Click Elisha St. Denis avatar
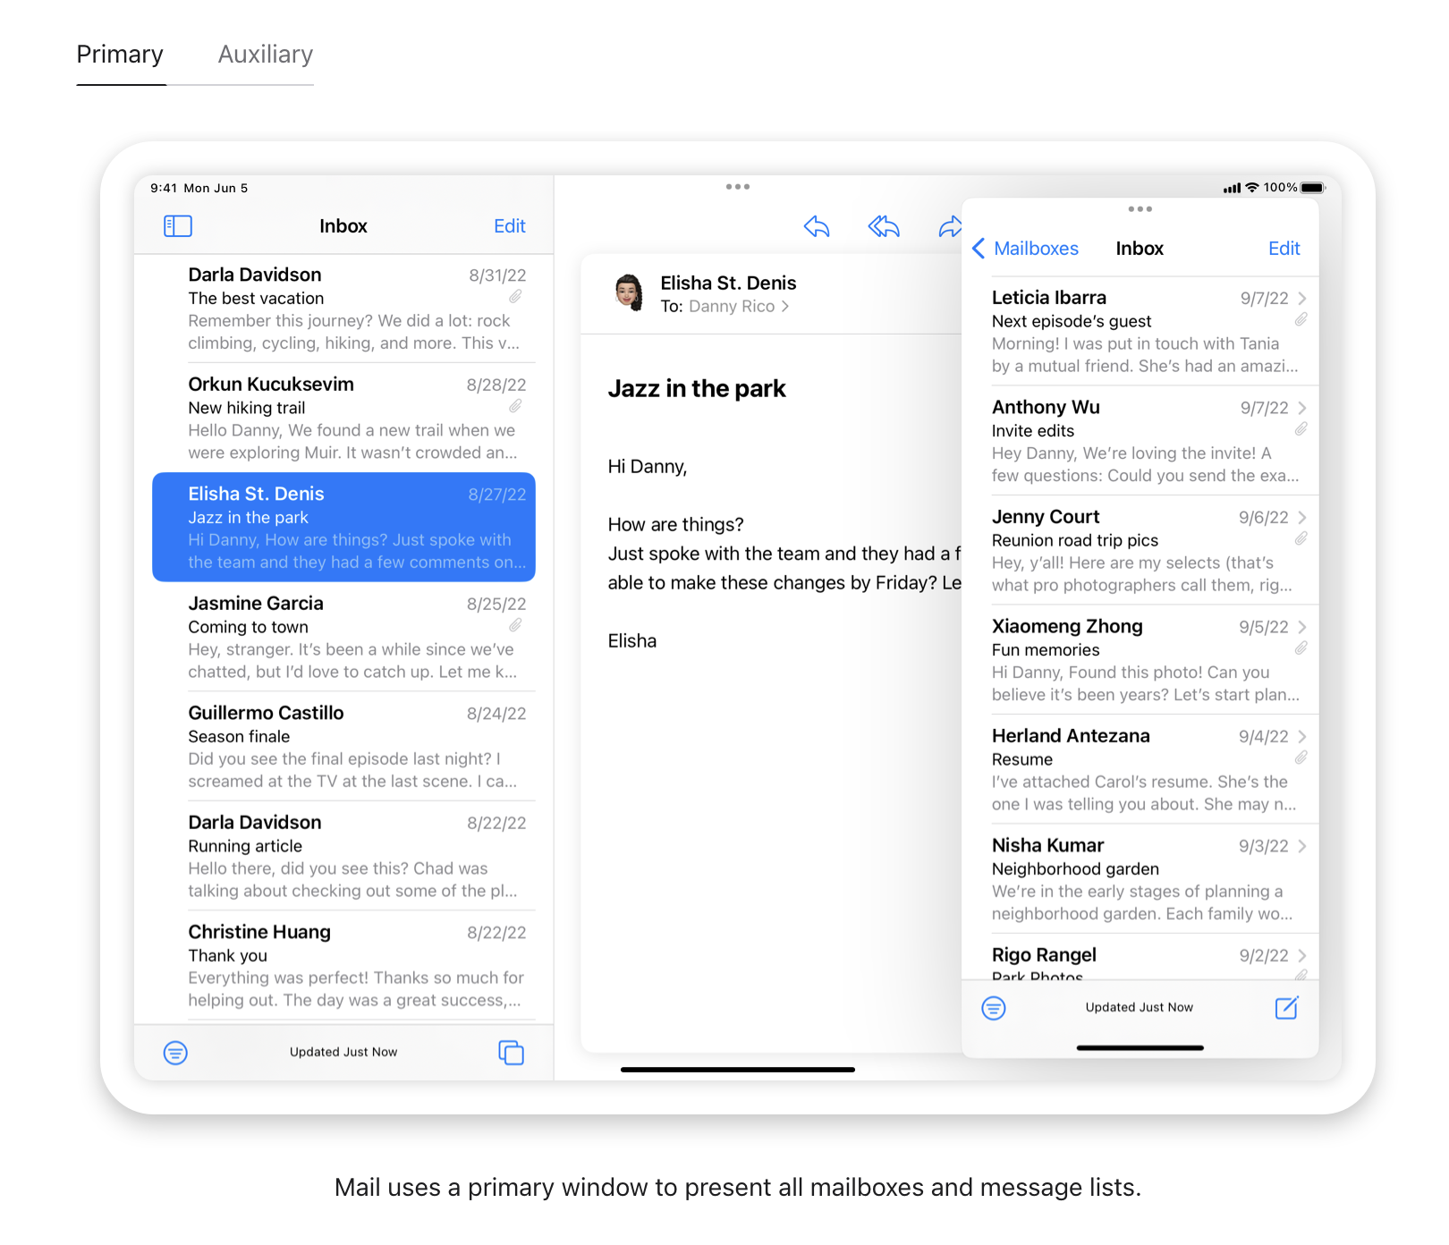The height and width of the screenshot is (1245, 1449). (630, 292)
